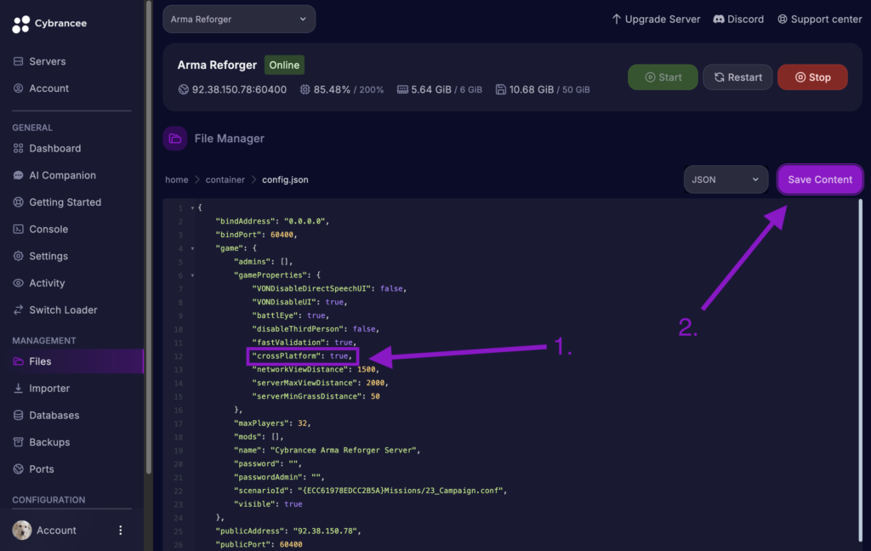Image resolution: width=871 pixels, height=551 pixels.
Task: Click the green Start button
Action: pyautogui.click(x=663, y=77)
